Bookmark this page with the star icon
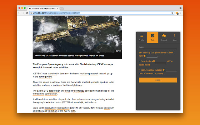 (172, 13)
